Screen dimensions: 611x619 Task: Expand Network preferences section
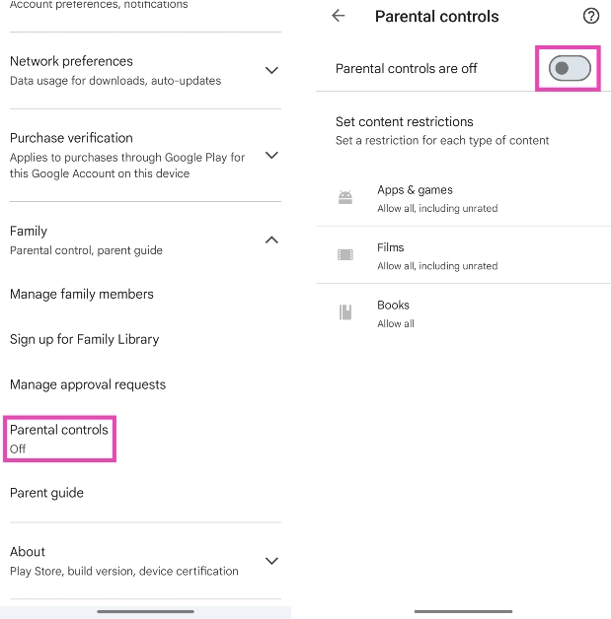pos(271,71)
